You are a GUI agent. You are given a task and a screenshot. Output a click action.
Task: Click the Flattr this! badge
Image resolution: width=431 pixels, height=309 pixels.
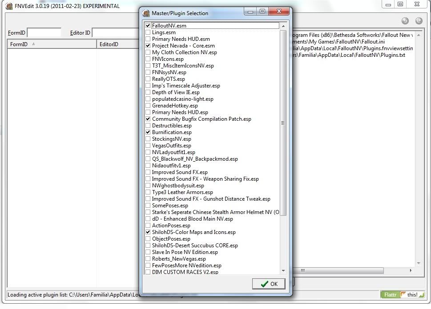(403, 295)
